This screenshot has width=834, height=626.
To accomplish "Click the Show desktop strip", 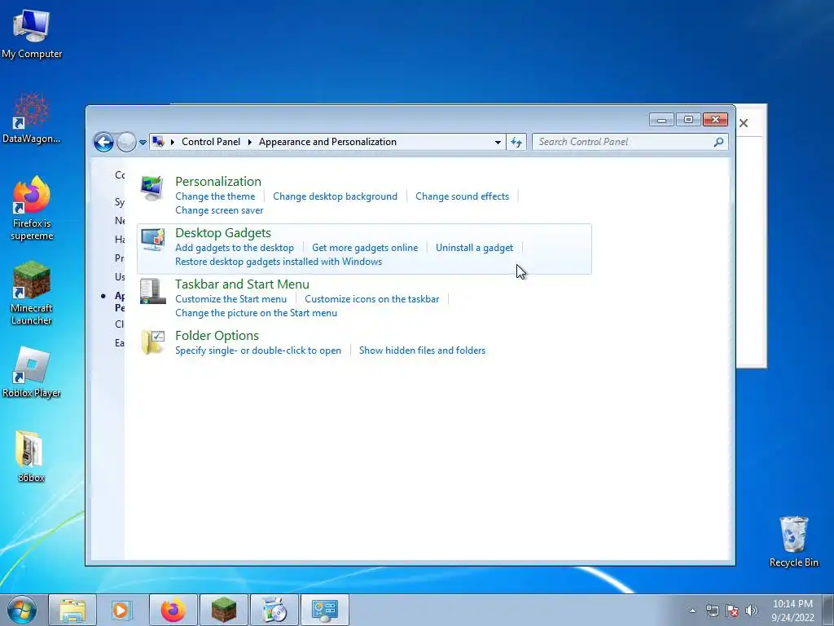I will coord(828,610).
